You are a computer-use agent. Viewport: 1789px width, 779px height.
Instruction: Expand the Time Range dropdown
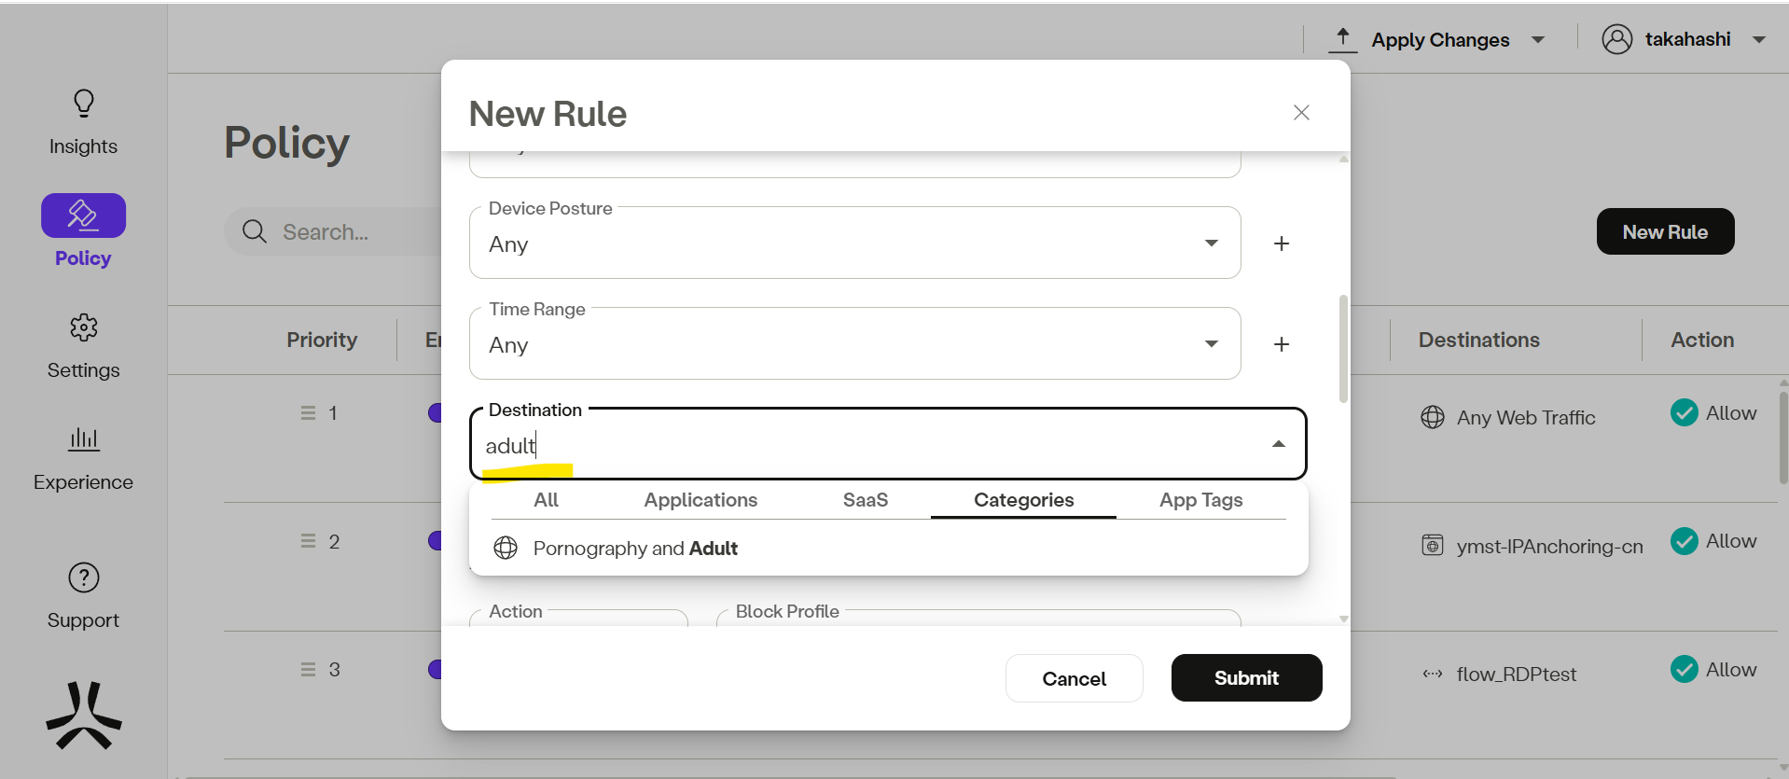(x=1211, y=344)
